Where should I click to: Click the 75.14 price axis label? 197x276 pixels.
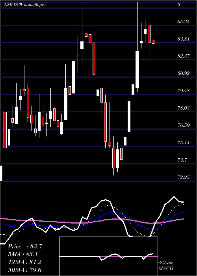point(184,143)
